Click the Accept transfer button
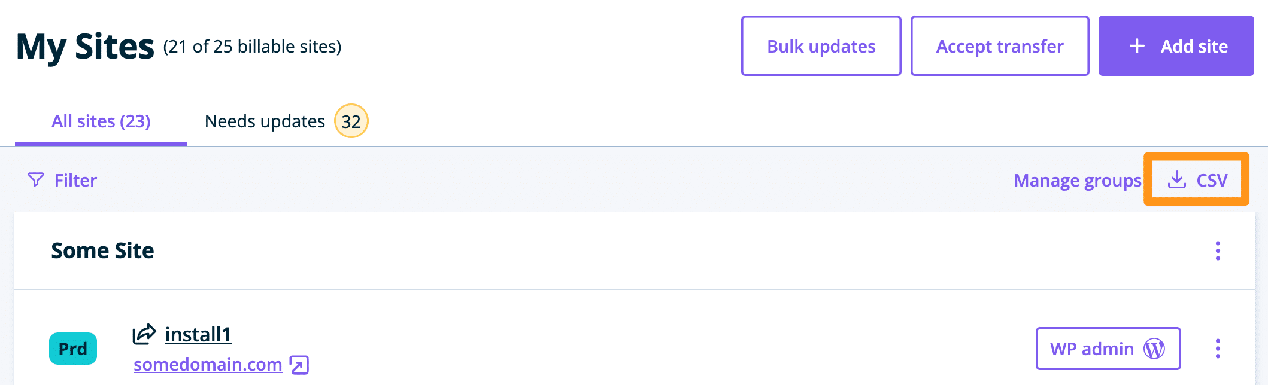 tap(999, 46)
